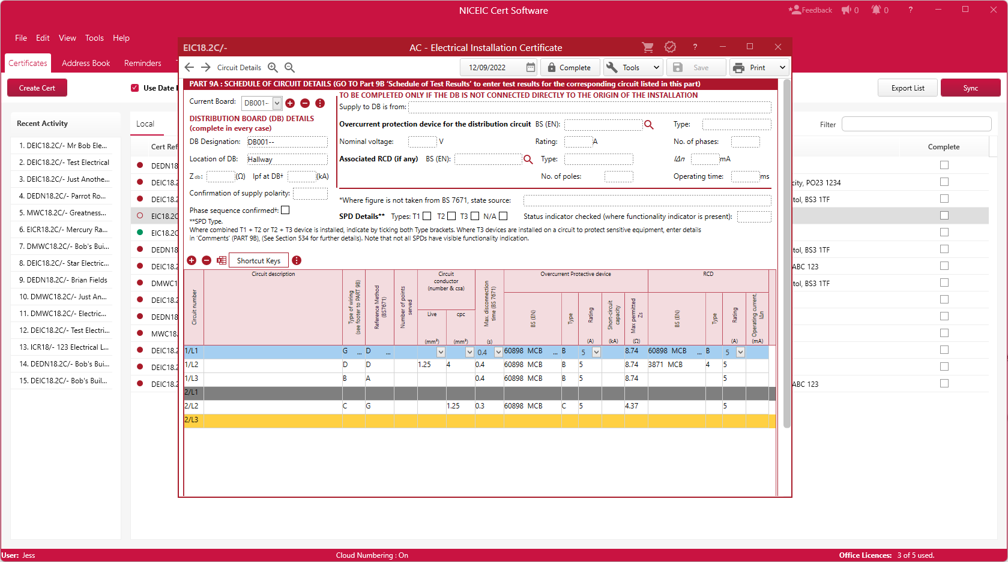This screenshot has height=562, width=1008.
Task: Click the zoom in magnifier icon
Action: click(273, 67)
